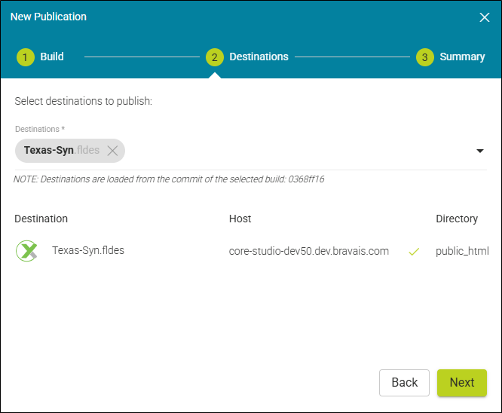Image resolution: width=502 pixels, height=413 pixels.
Task: Remove the Texas-Syn.fldes chip with its X
Action: pos(112,151)
